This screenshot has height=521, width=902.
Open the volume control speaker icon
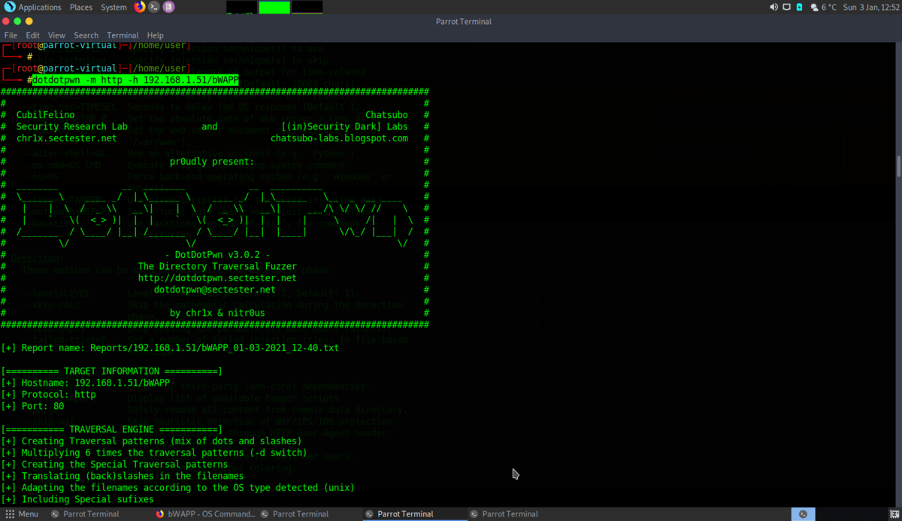click(x=774, y=8)
